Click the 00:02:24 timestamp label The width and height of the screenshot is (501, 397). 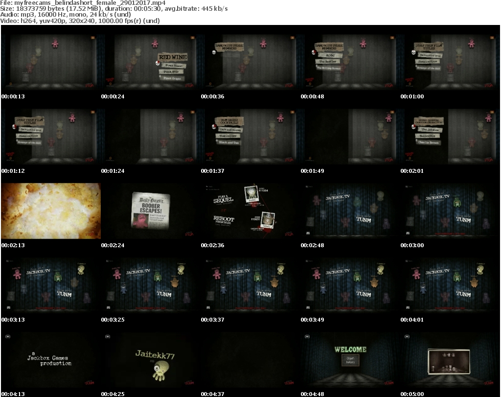(x=113, y=245)
